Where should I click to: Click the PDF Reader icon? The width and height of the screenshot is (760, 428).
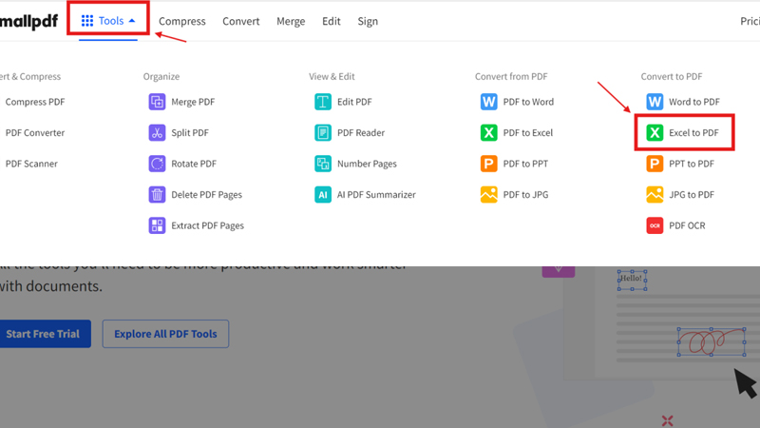323,132
